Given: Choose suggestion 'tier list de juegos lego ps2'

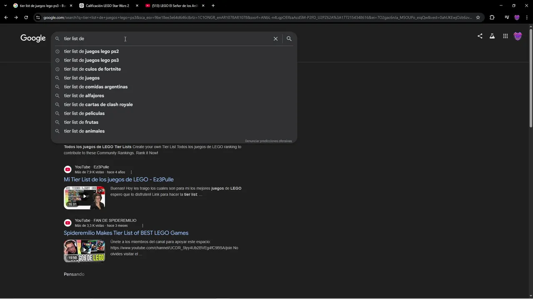Looking at the screenshot, I should [174, 51].
